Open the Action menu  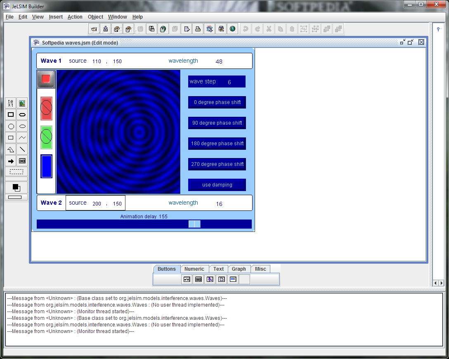[75, 17]
